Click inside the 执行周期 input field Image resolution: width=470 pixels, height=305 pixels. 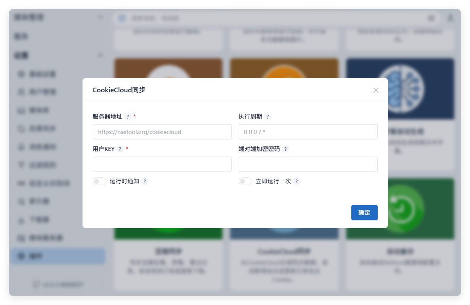308,132
